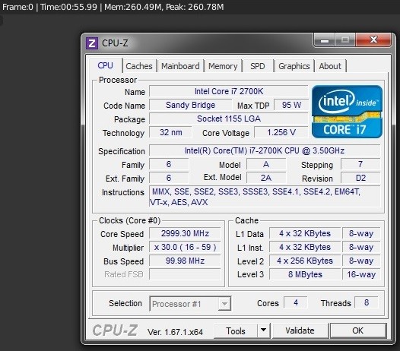
Task: Click the Technology value '32 nm'
Action: point(170,132)
